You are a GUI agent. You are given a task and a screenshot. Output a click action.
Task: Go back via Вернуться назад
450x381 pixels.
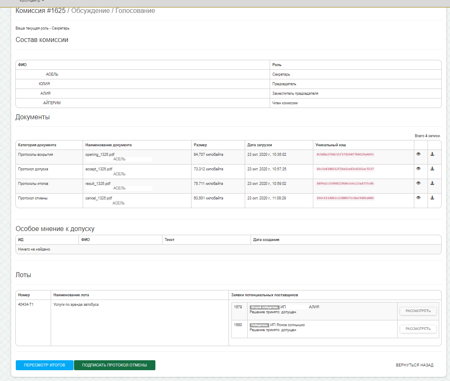pyautogui.click(x=414, y=365)
